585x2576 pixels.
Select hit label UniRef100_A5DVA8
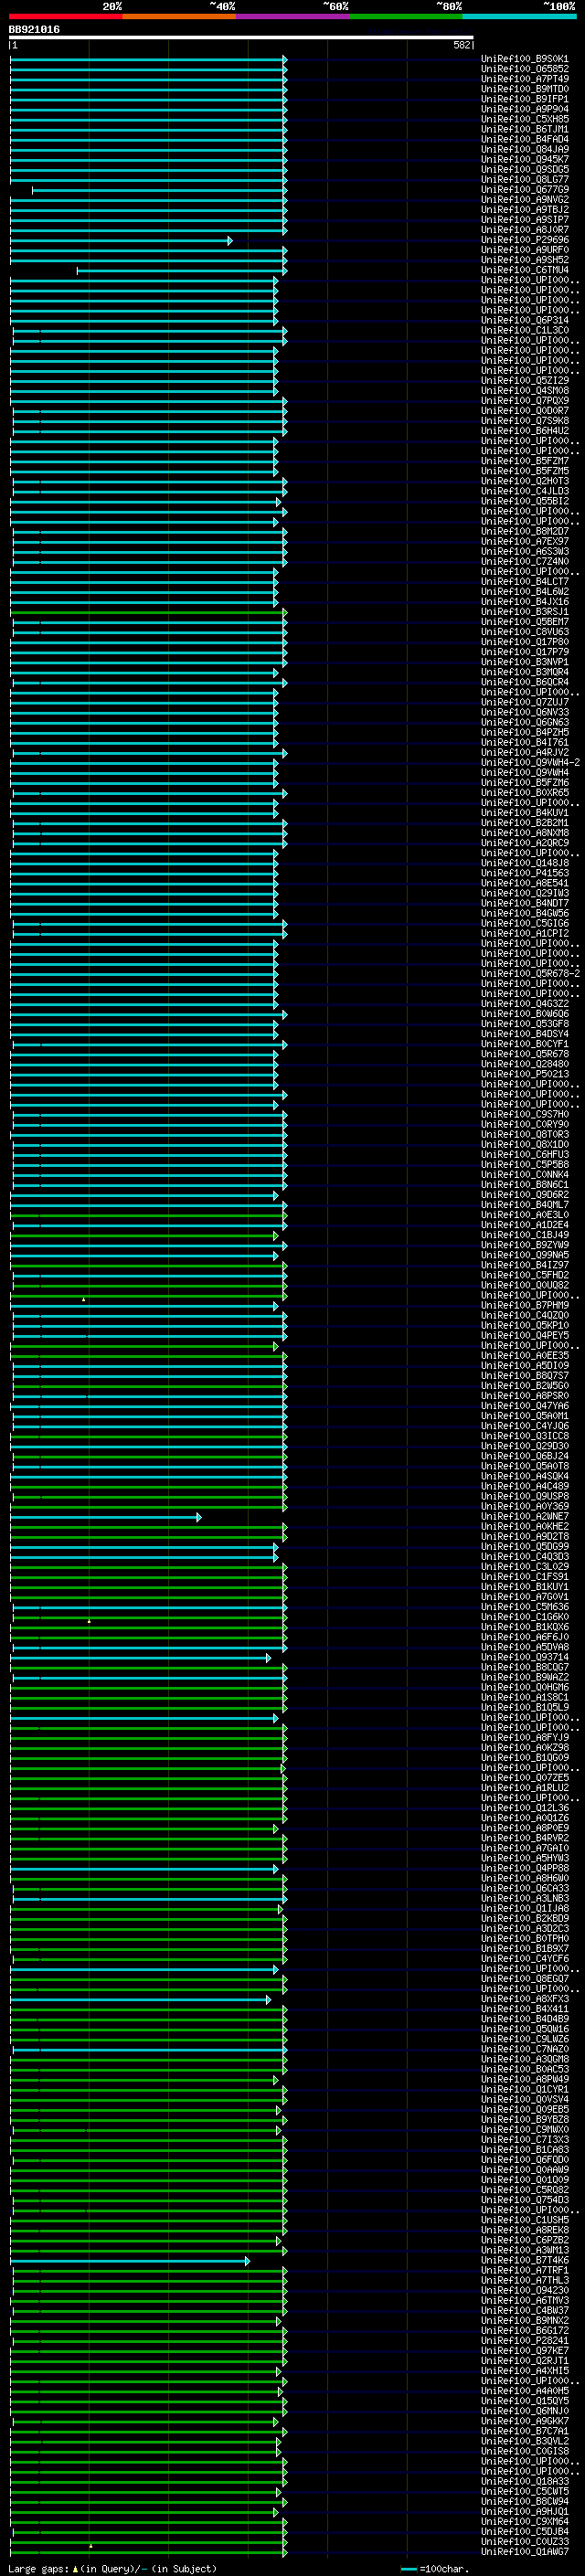pos(524,1647)
